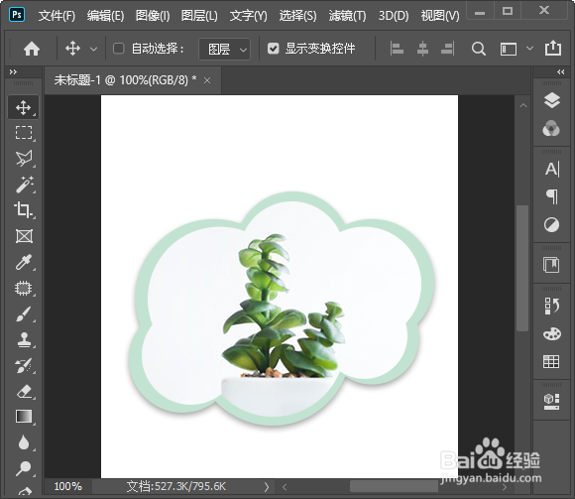Open the 3D(D) menu
The height and width of the screenshot is (499, 575).
(x=394, y=16)
